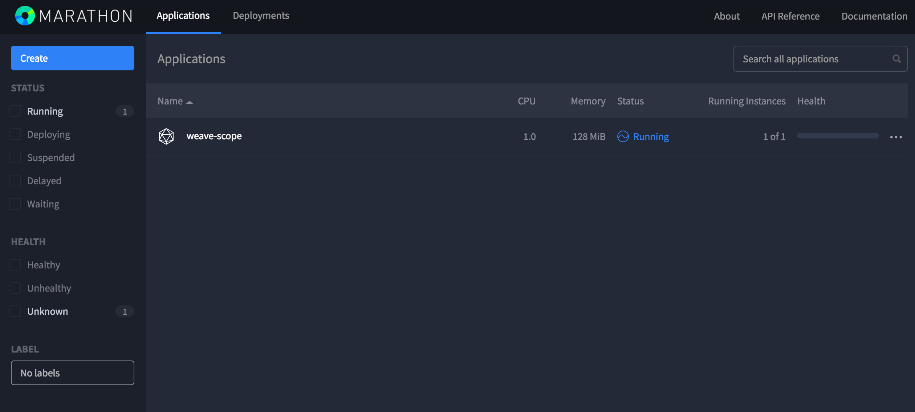Click the search magnifier icon
915x412 pixels.
point(896,59)
